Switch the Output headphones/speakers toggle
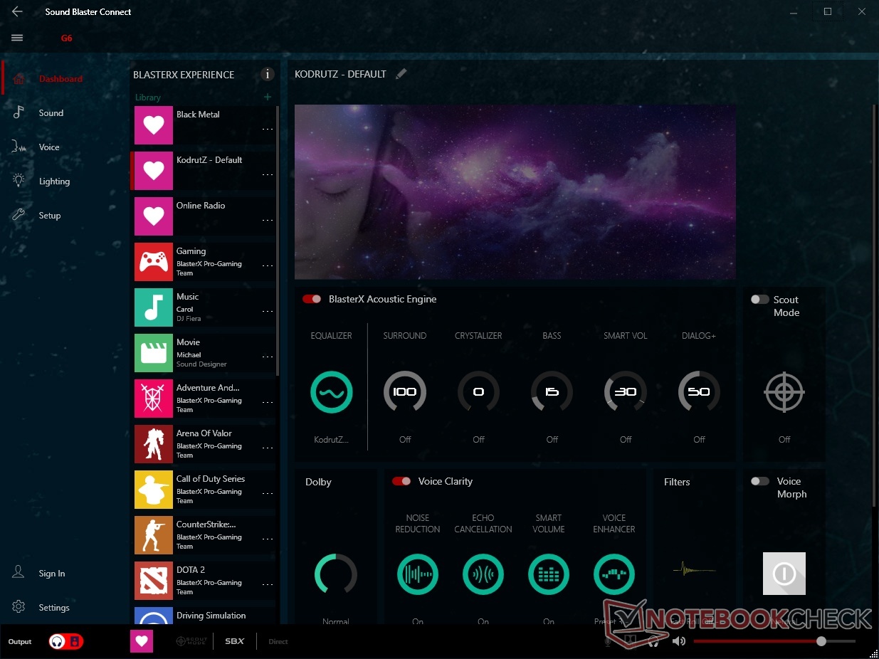Image resolution: width=879 pixels, height=659 pixels. coord(66,642)
